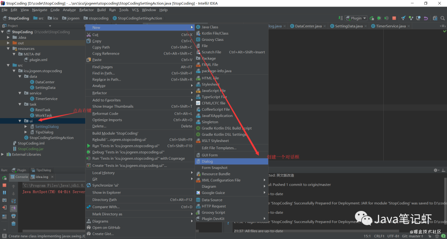Choose Java Class from New submenu
Viewport: 447px width, 239px height.
coord(231,27)
